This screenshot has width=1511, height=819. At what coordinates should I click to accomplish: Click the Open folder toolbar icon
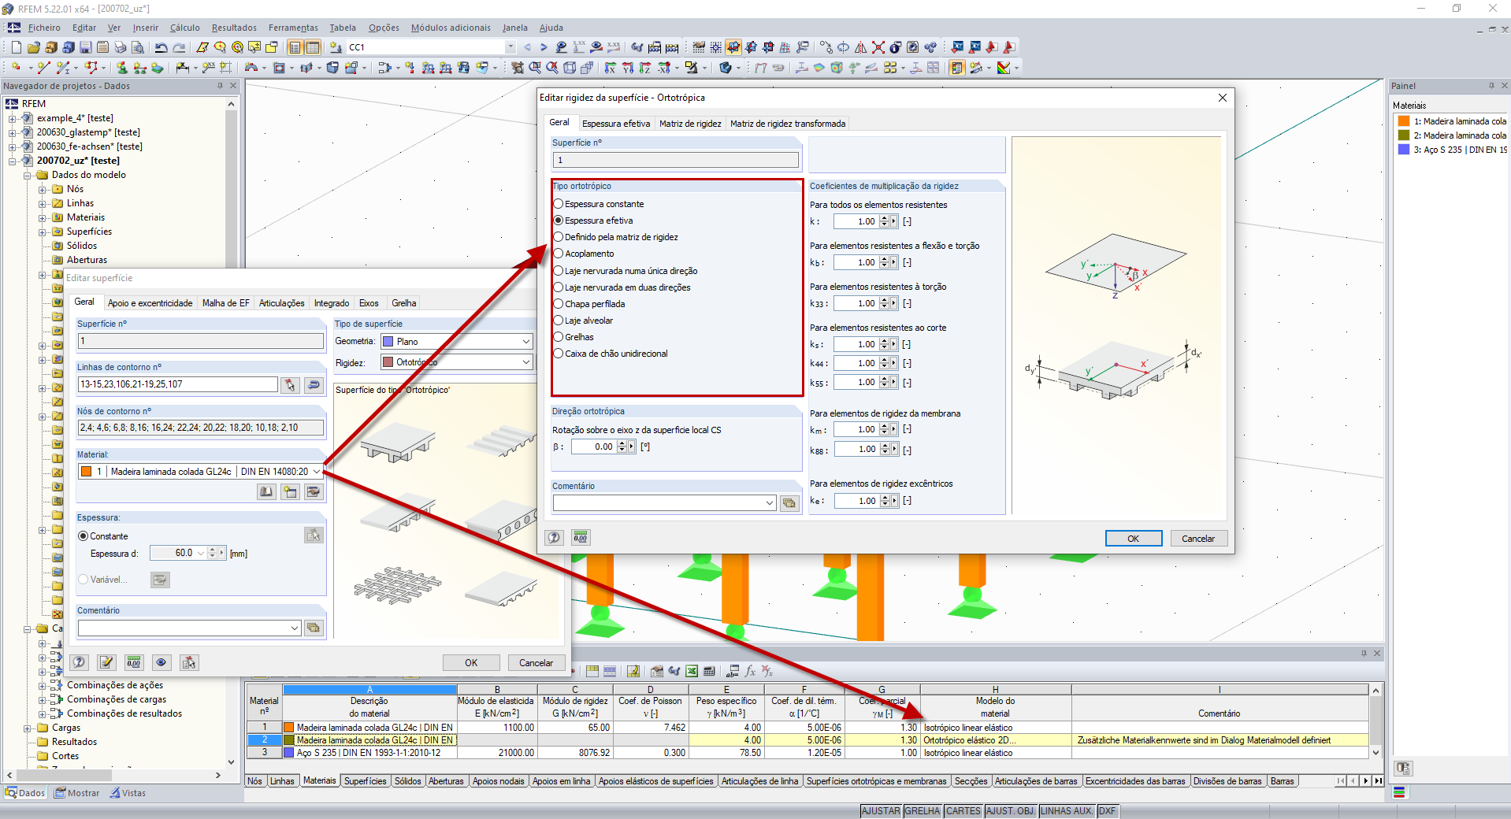coord(33,47)
